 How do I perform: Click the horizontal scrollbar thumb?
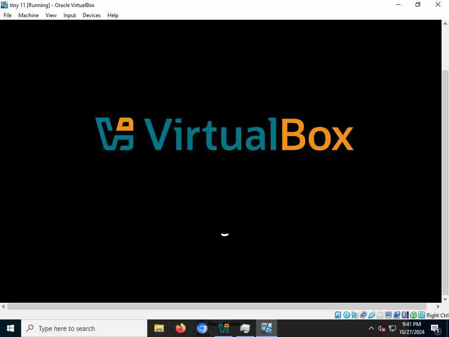pos(217,307)
